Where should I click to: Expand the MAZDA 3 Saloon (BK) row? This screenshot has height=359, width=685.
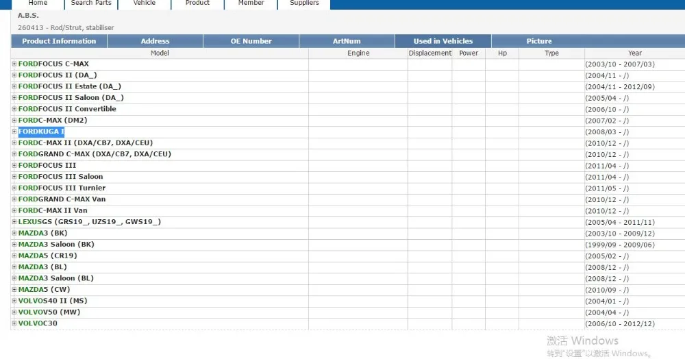(x=14, y=245)
